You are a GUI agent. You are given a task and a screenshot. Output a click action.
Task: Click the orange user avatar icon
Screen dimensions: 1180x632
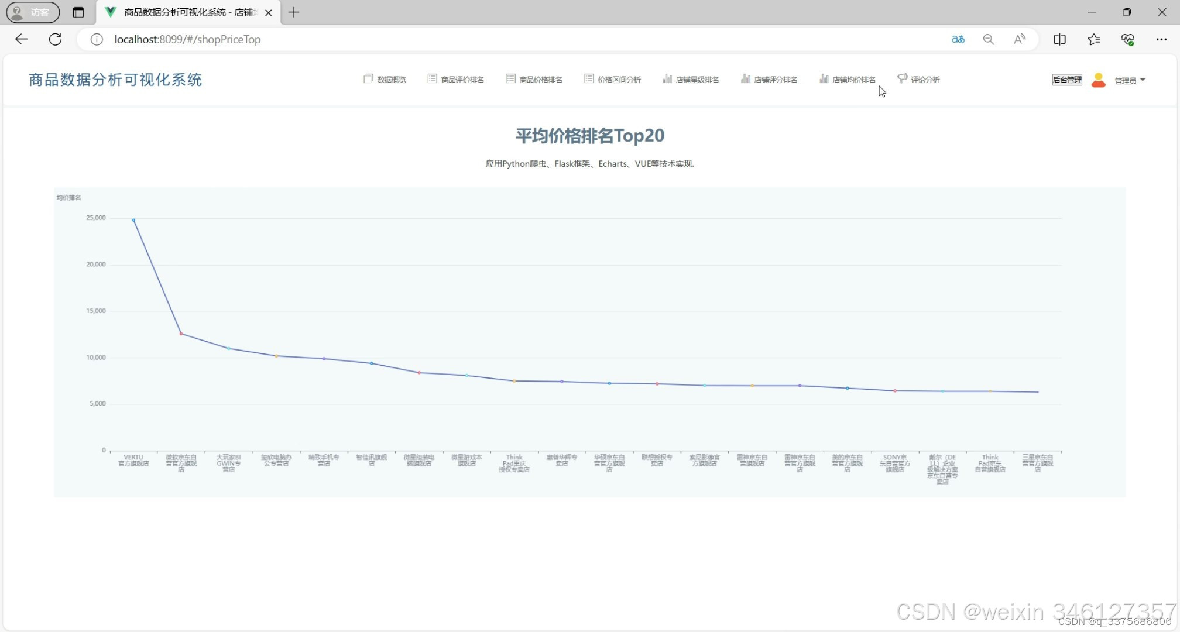pyautogui.click(x=1099, y=80)
